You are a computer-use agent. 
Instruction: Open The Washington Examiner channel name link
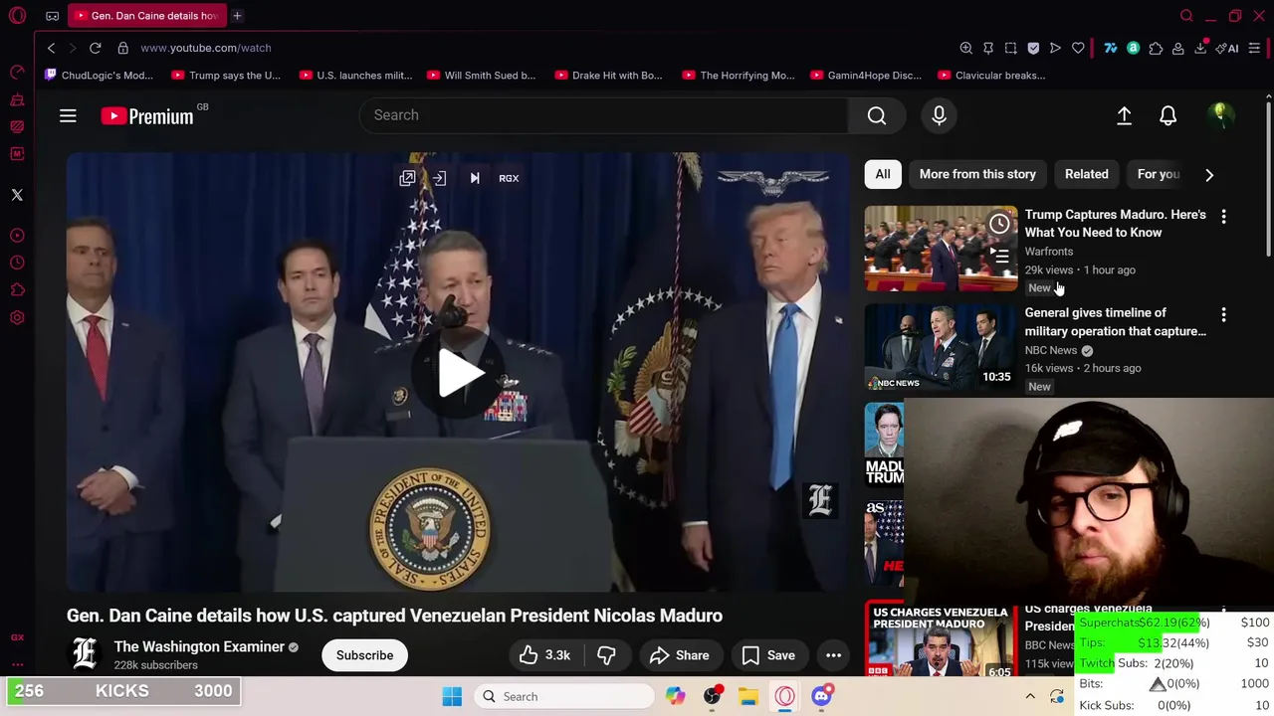[199, 646]
